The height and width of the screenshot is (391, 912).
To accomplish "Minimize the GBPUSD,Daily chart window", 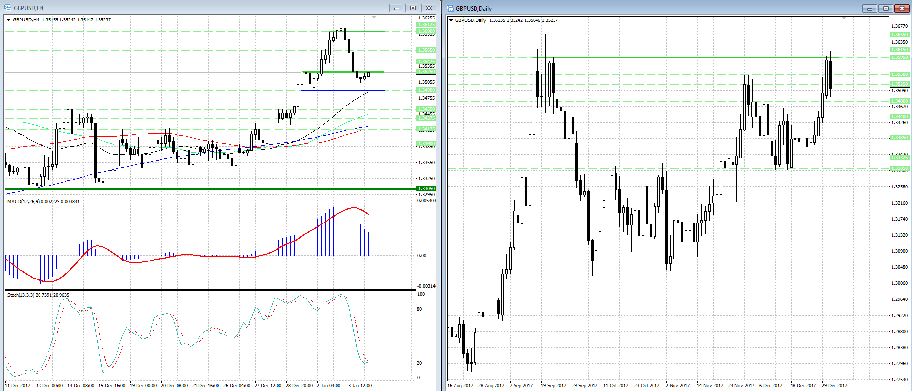I will (x=870, y=9).
